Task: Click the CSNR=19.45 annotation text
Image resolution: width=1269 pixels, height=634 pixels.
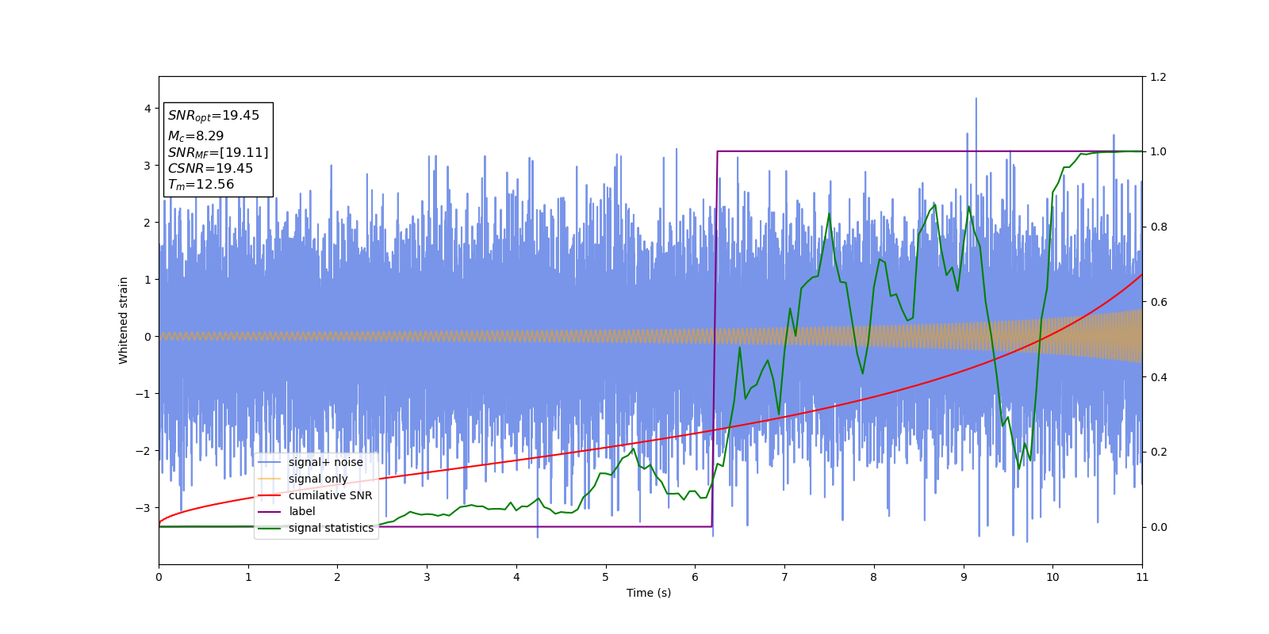Action: tap(210, 169)
